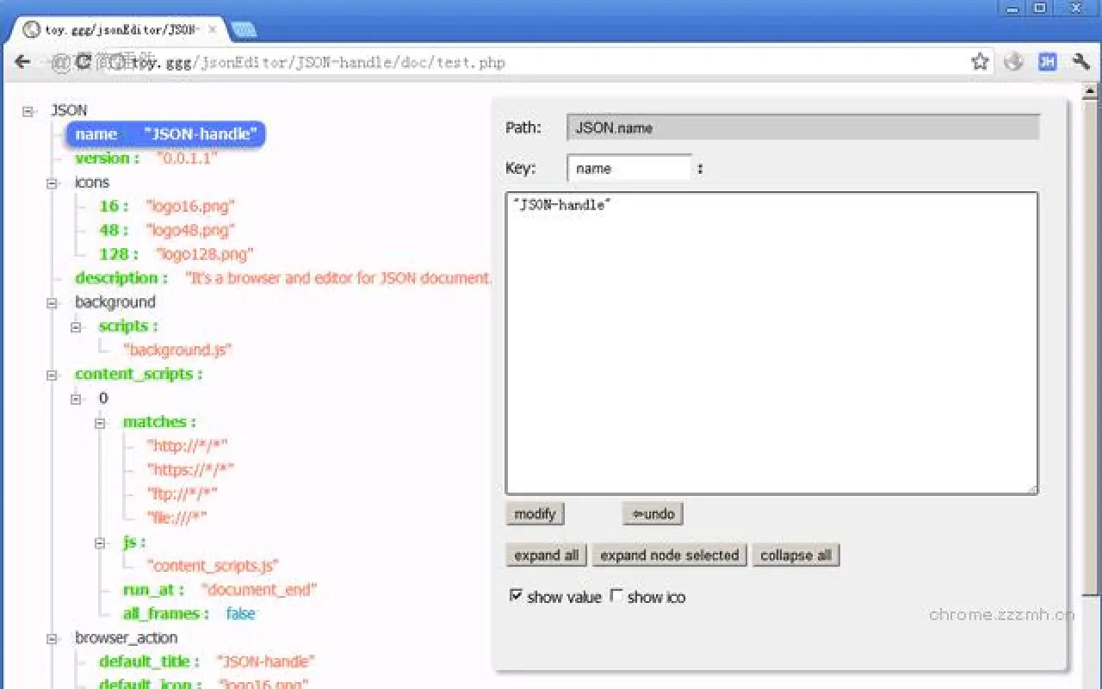Screen dimensions: 1102x689
Task: Click the modify button
Action: [x=534, y=513]
